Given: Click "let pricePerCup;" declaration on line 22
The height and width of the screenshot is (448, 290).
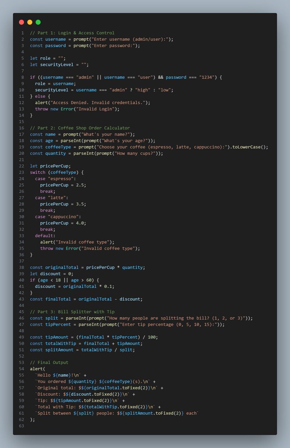Looking at the screenshot, I should (x=50, y=166).
